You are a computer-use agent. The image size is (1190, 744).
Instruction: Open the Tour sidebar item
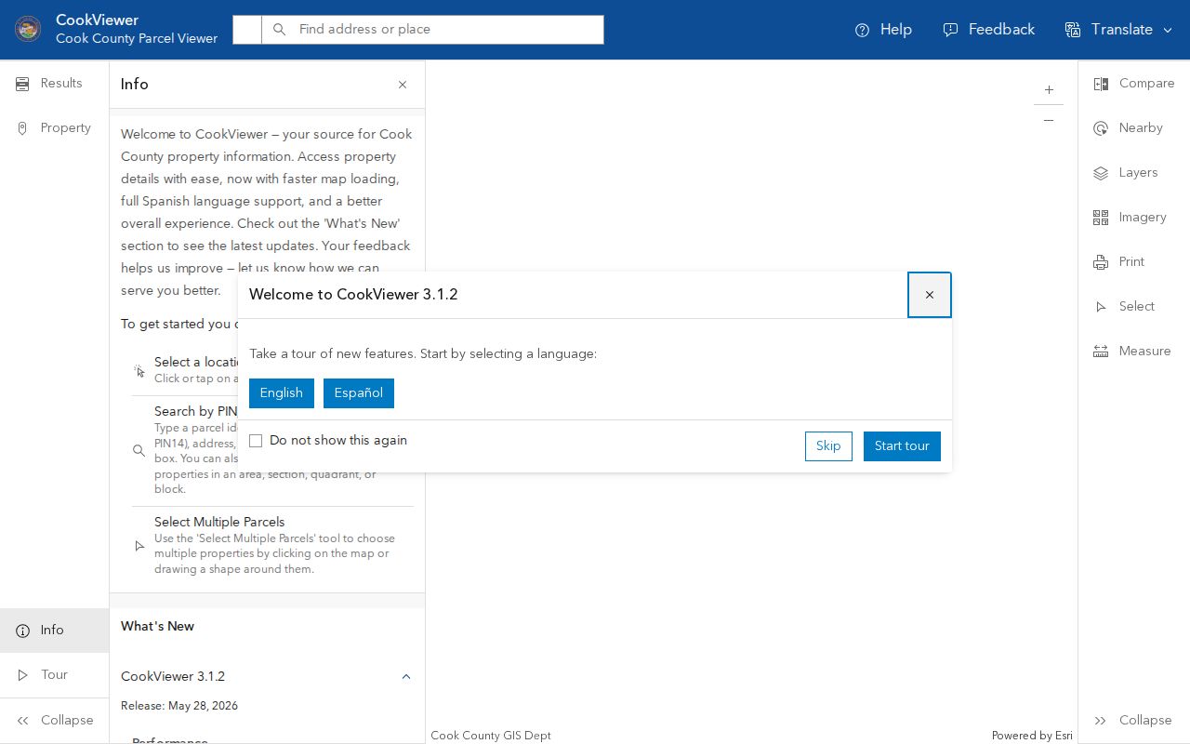(x=54, y=675)
